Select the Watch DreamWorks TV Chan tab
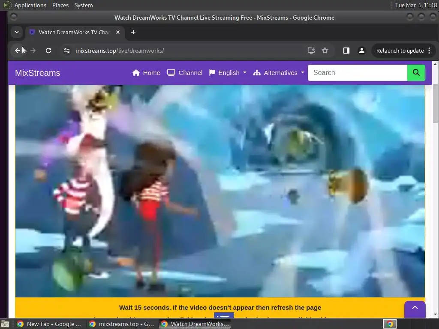 point(75,32)
